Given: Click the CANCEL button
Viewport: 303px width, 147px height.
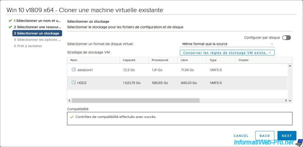Looking at the screenshot, I should 241,136.
